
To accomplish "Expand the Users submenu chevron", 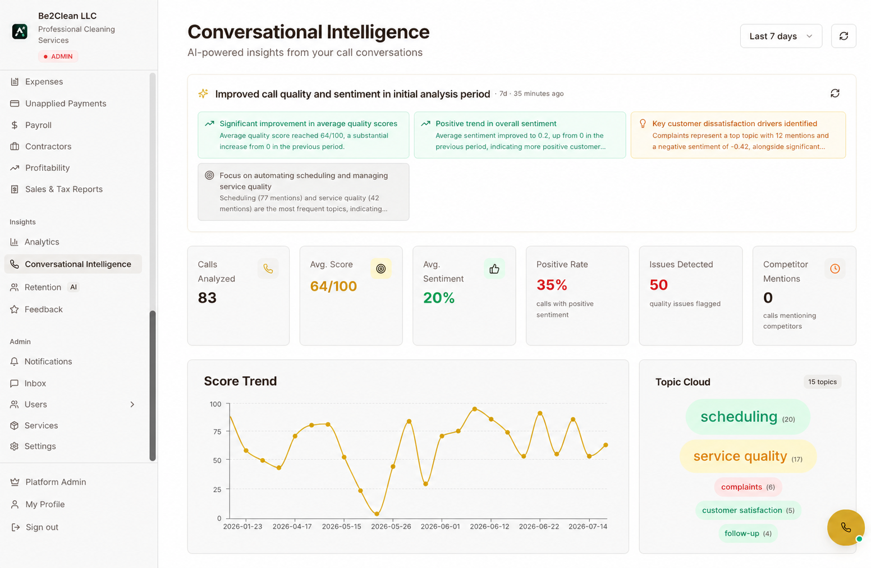I will pyautogui.click(x=132, y=404).
